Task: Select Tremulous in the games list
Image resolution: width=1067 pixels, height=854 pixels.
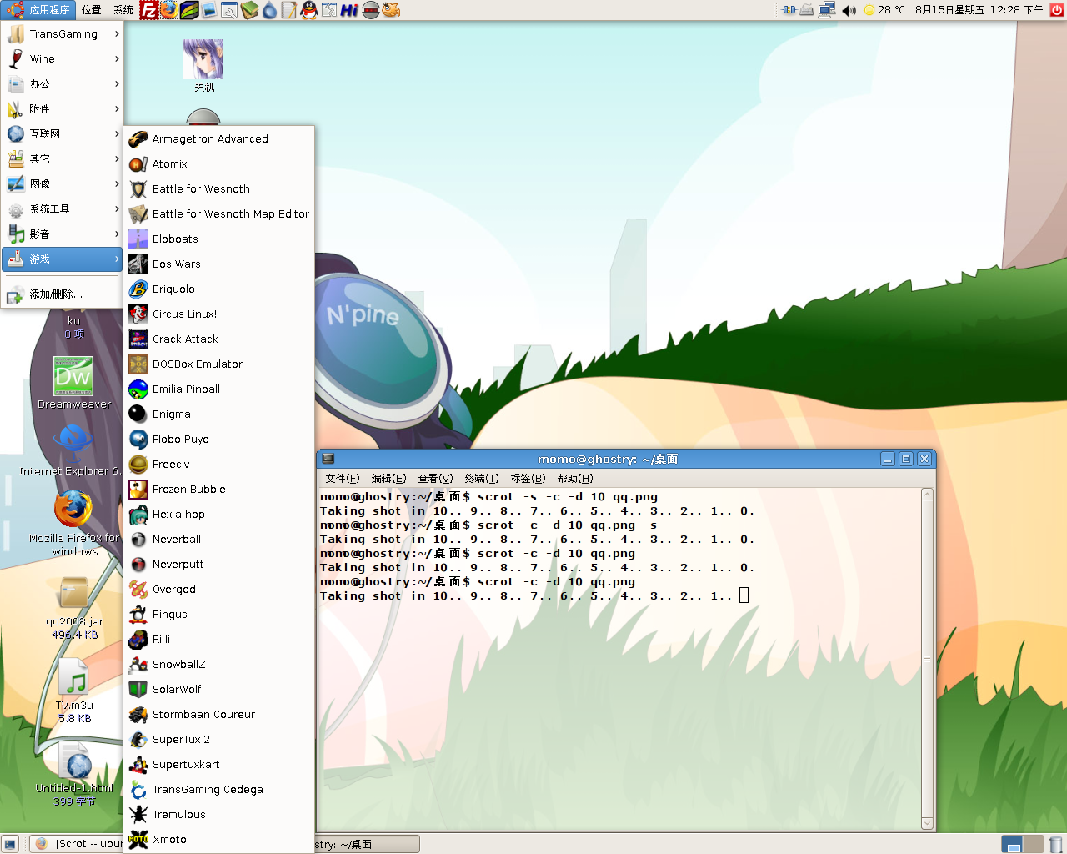Action: pos(219,815)
